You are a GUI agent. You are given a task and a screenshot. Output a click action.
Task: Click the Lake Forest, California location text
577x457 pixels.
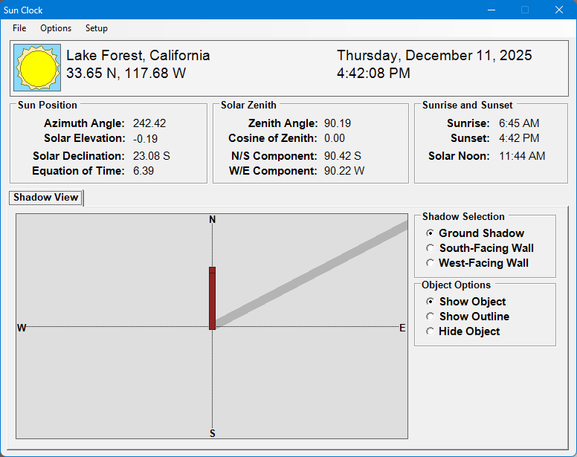(138, 56)
